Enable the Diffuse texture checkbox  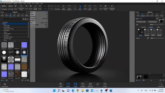[139, 29]
